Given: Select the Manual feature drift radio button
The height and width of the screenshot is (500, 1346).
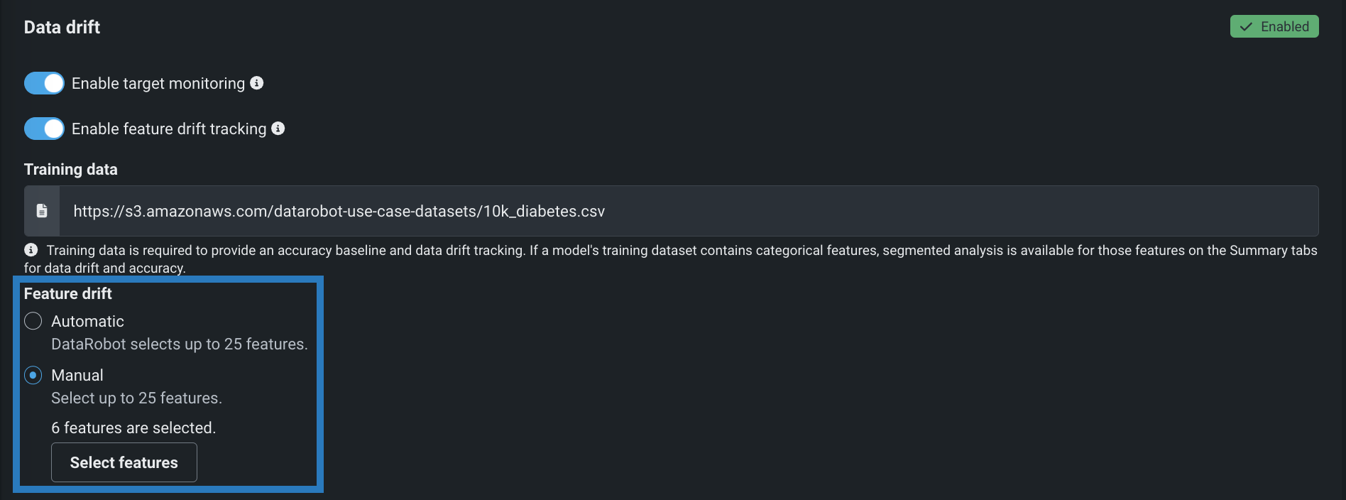Looking at the screenshot, I should 33,375.
